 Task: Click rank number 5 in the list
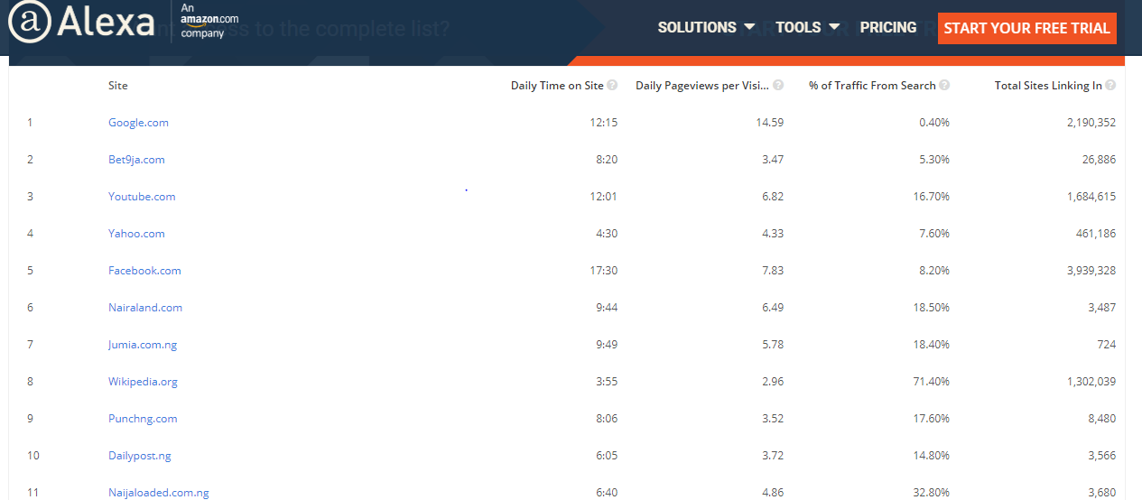pyautogui.click(x=30, y=271)
